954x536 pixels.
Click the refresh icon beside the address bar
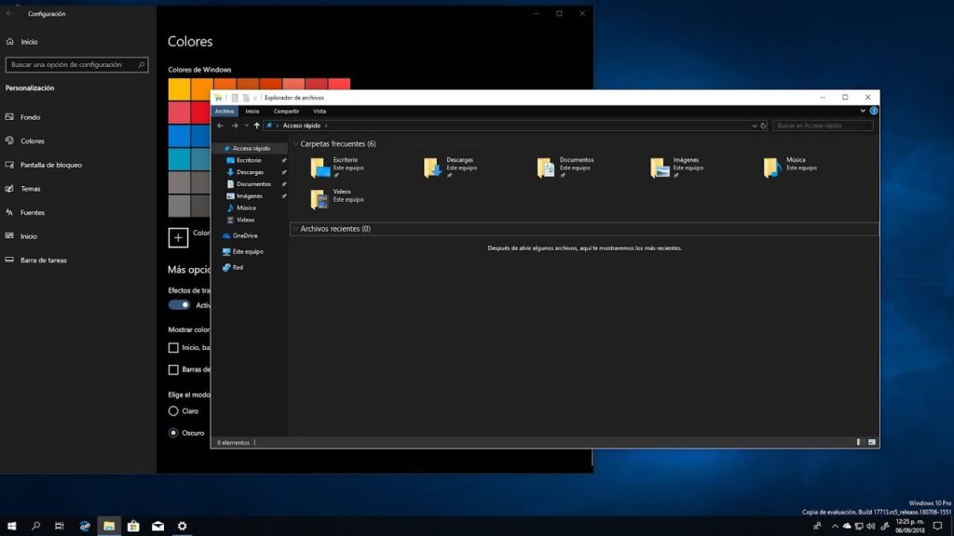[x=764, y=126]
